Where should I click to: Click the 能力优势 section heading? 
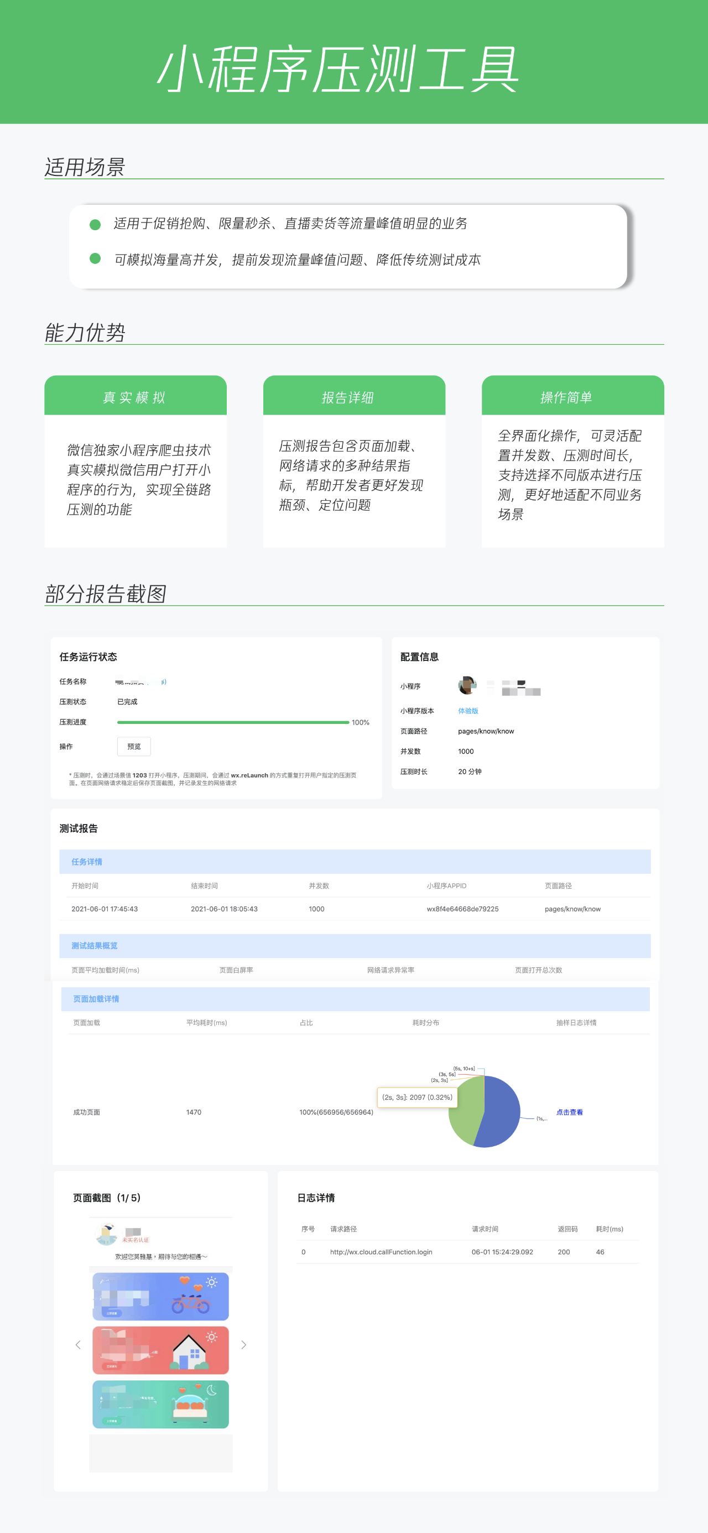[x=85, y=332]
